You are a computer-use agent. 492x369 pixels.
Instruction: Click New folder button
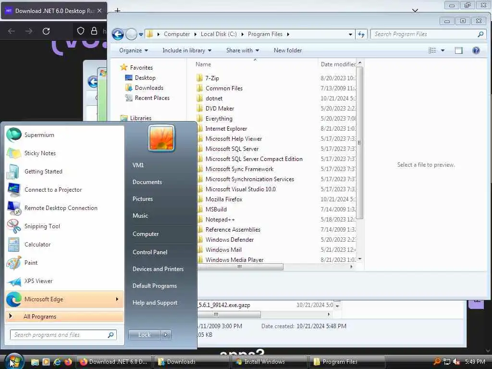click(288, 50)
